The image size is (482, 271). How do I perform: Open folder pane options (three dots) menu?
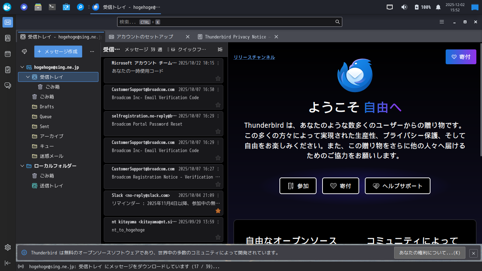point(92,52)
